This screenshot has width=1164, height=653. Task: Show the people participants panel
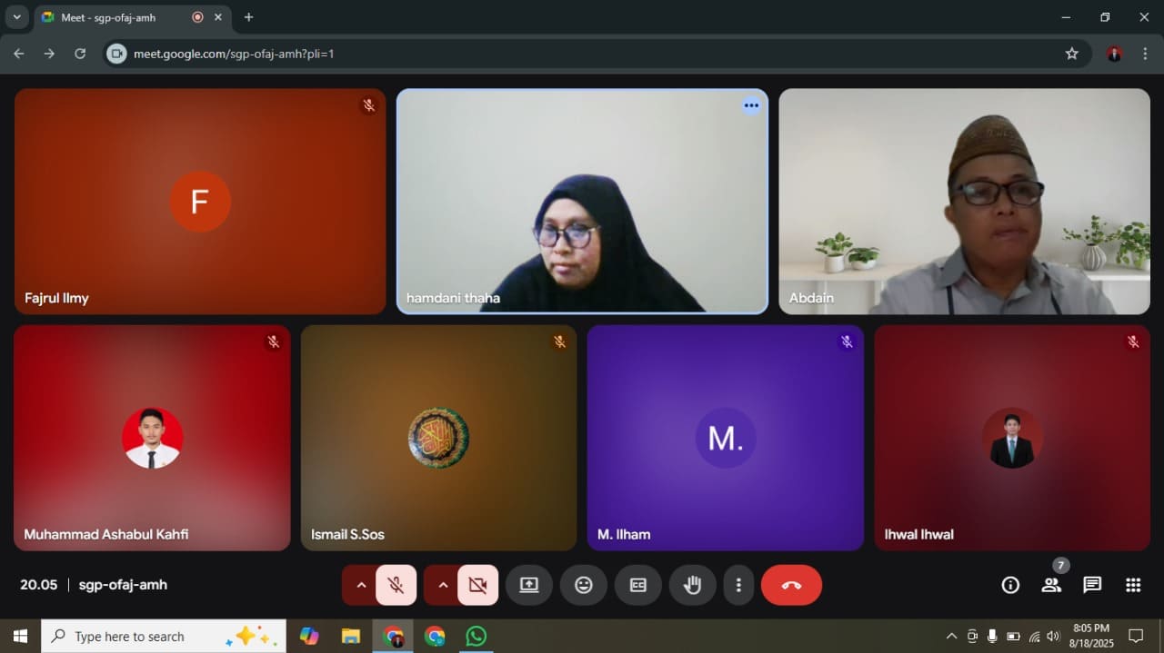point(1051,585)
